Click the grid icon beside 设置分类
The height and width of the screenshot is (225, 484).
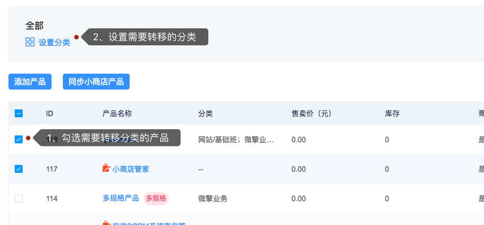[x=30, y=42]
